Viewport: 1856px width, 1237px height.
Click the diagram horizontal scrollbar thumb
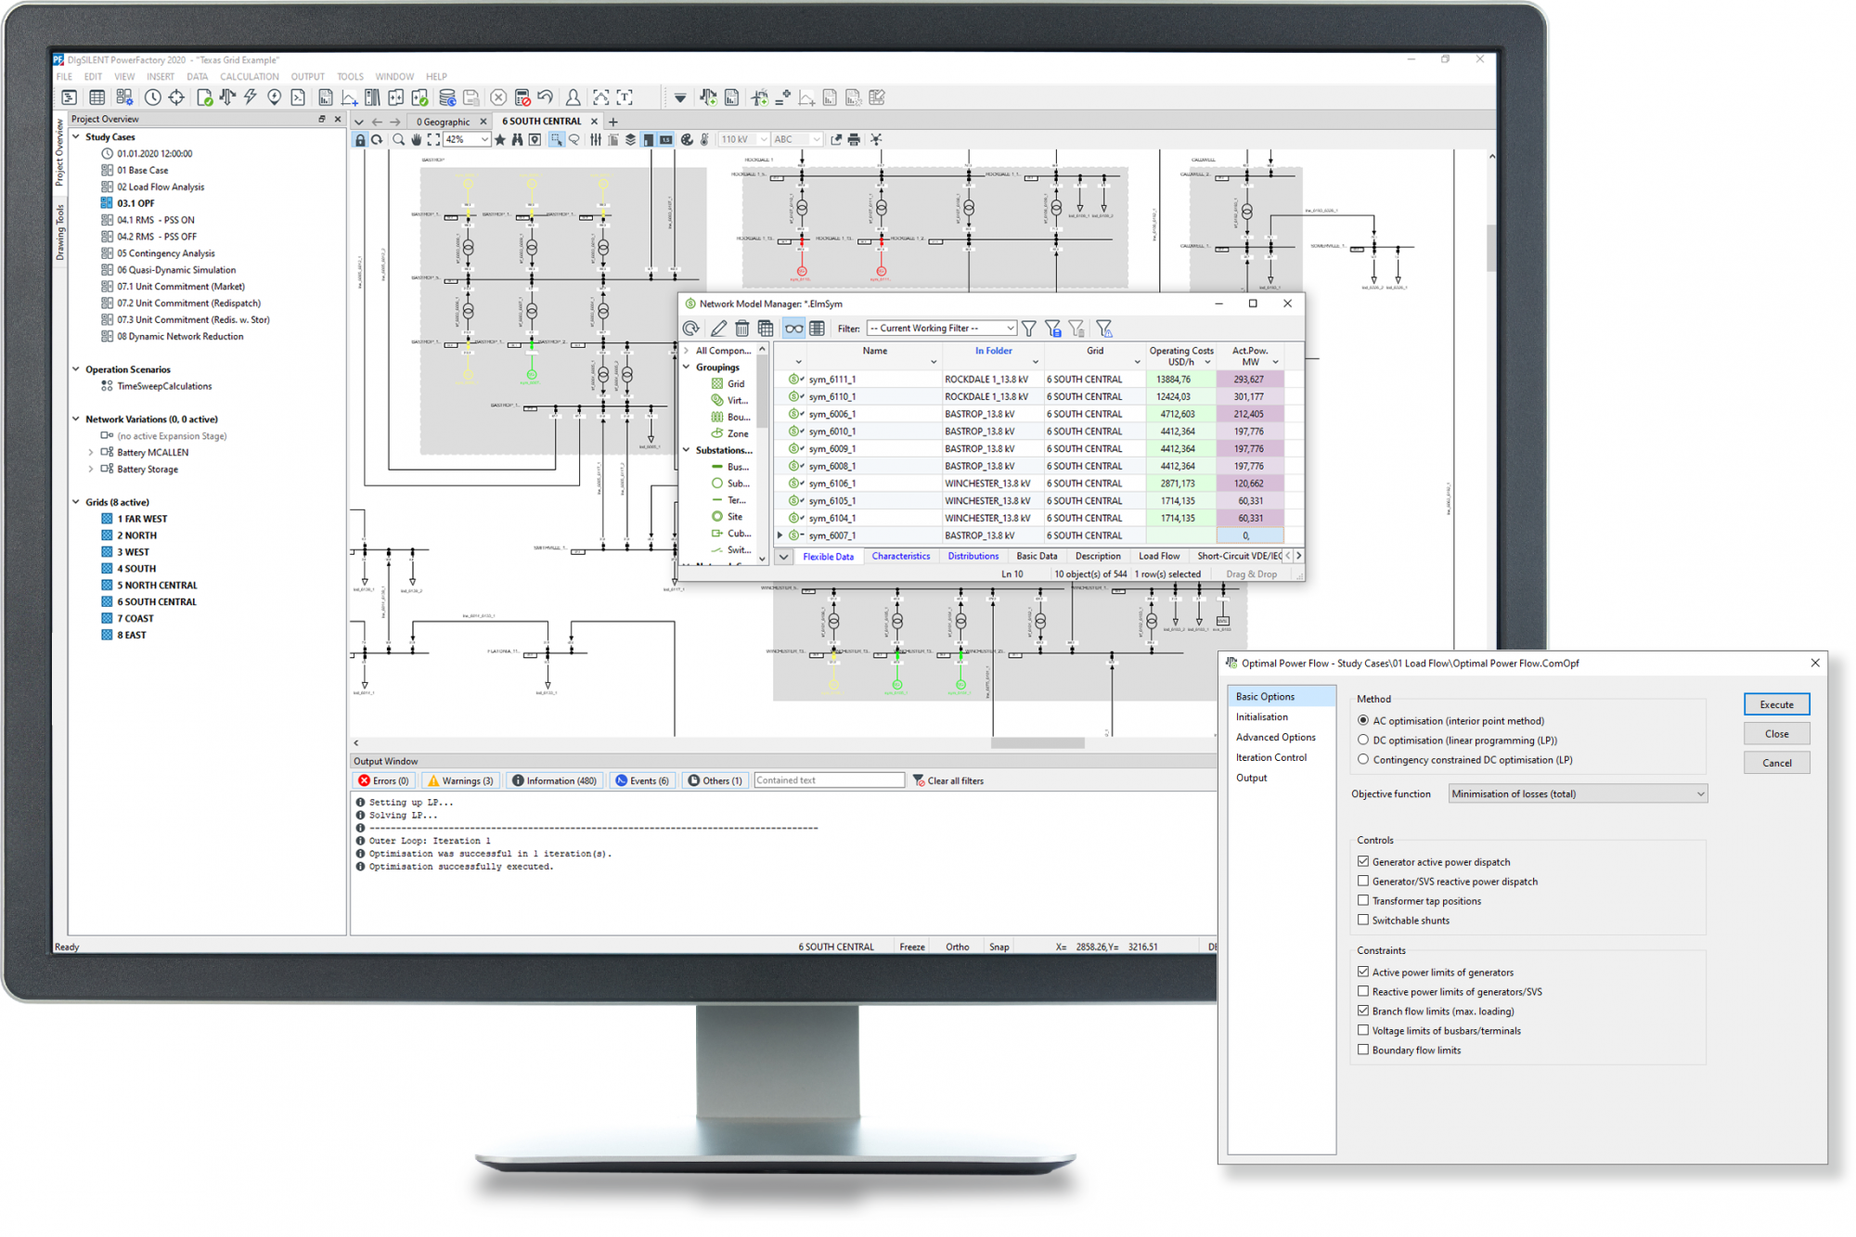tap(1038, 743)
